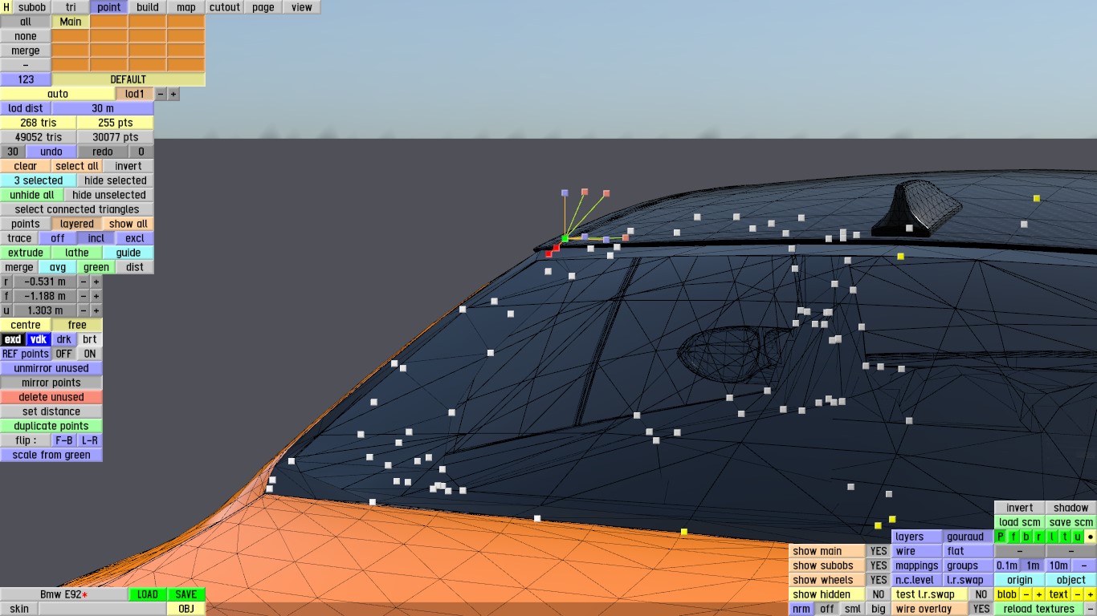The height and width of the screenshot is (616, 1097).
Task: Click the OBJ export button
Action: click(x=186, y=609)
